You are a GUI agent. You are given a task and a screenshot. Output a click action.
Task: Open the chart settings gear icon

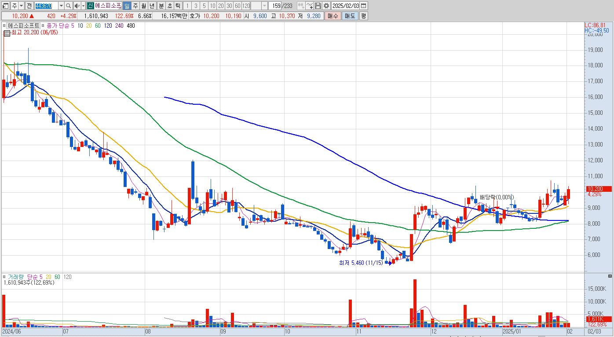coord(326,6)
